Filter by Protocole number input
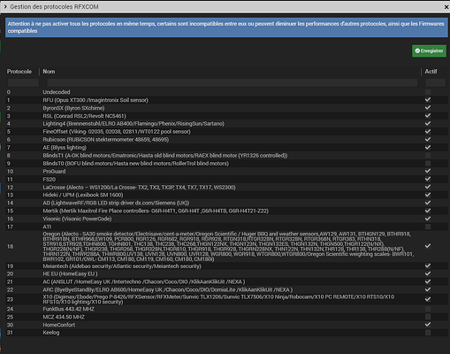 pos(23,82)
